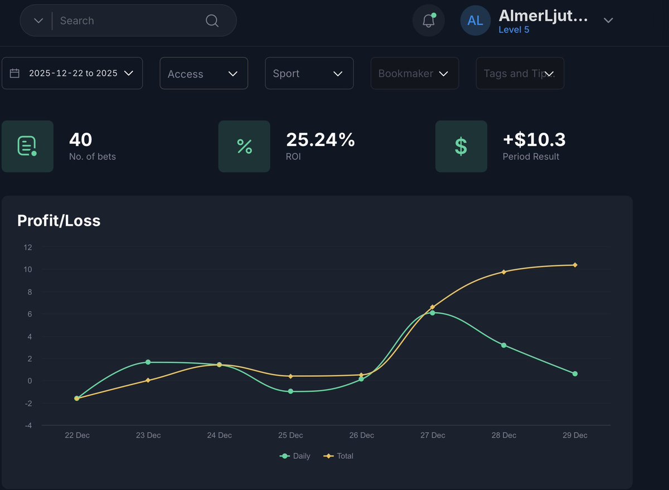Expand the date range selector for 2025-12-22
The image size is (669, 490).
[x=129, y=72]
